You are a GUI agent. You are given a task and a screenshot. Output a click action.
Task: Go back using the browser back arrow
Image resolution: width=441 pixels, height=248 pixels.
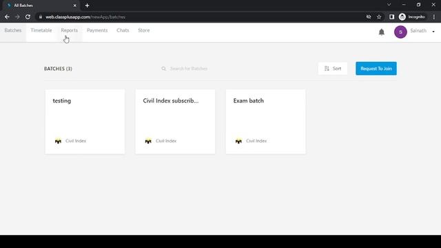pos(7,17)
